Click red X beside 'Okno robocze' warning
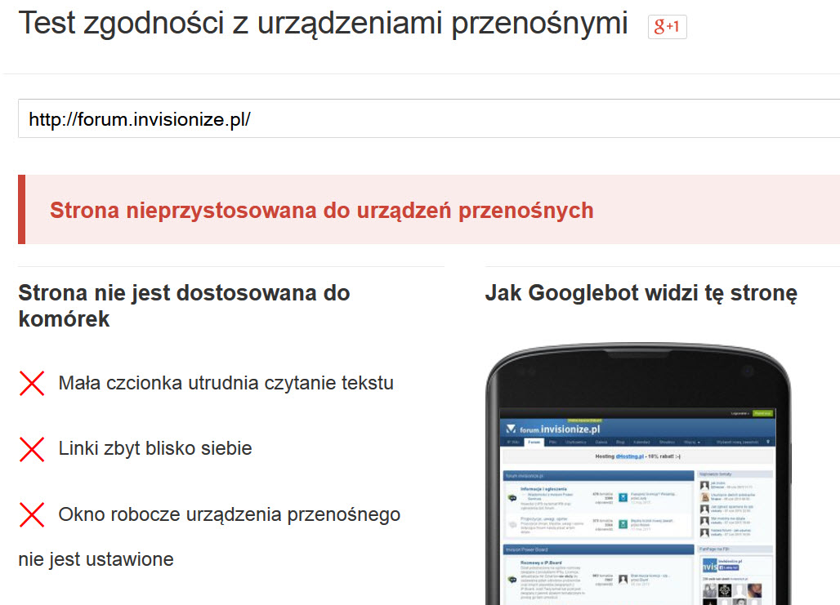Image resolution: width=840 pixels, height=605 pixels. click(x=32, y=514)
